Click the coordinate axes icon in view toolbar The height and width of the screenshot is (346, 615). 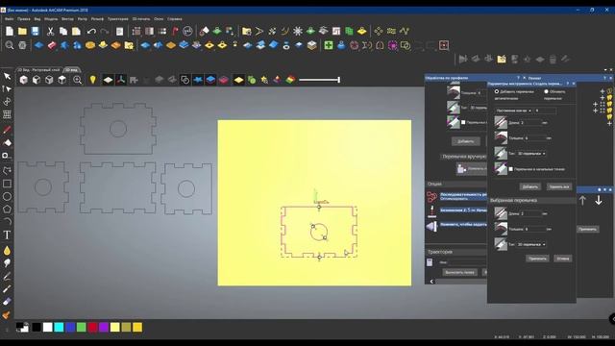pyautogui.click(x=121, y=80)
